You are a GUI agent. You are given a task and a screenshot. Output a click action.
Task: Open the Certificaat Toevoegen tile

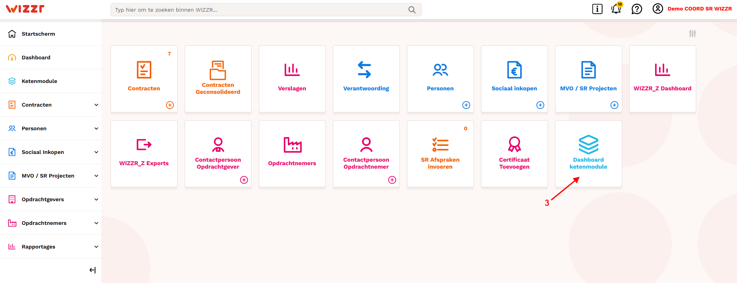pos(514,154)
